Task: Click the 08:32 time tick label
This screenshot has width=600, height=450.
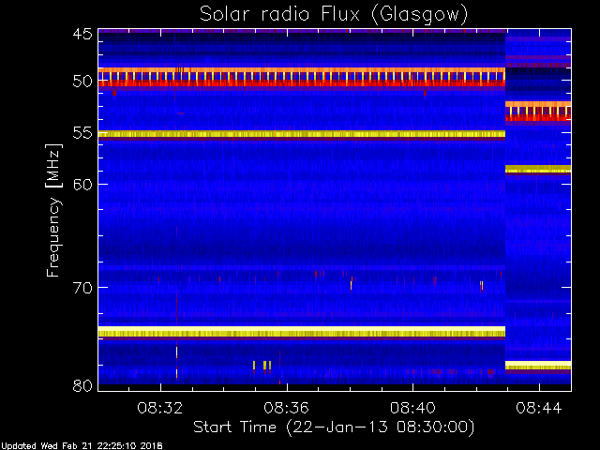Action: pos(160,408)
